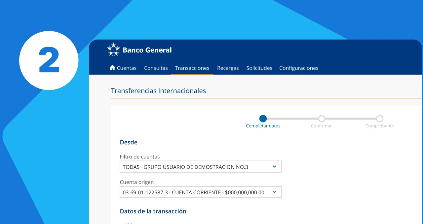The width and height of the screenshot is (423, 224).
Task: Click the Banco General brand name text
Action: [x=147, y=50]
